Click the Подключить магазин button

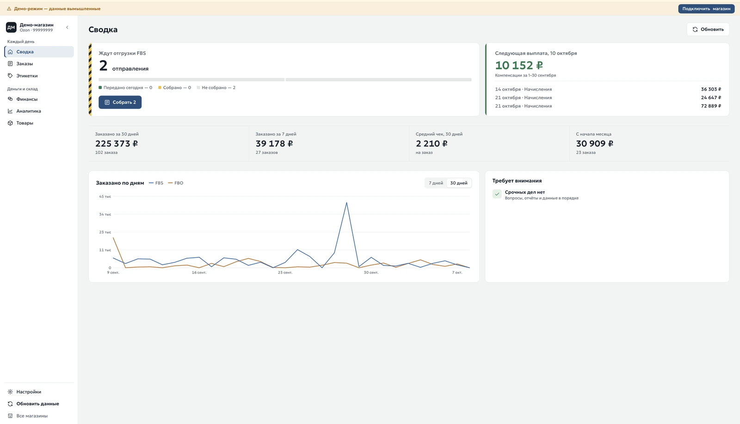click(706, 9)
